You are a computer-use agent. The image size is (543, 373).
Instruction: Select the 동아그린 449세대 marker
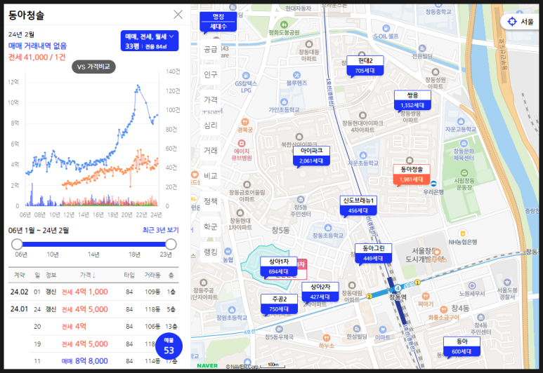(x=373, y=253)
